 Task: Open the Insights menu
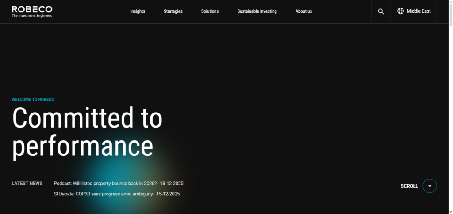138,11
